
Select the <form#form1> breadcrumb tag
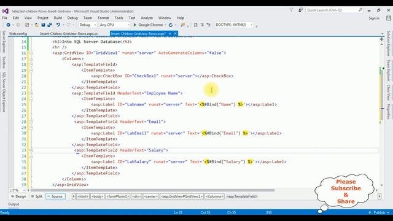point(117,196)
